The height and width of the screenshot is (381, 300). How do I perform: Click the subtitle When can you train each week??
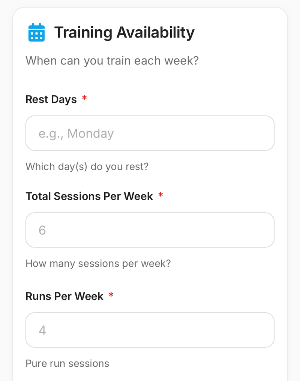tap(112, 60)
